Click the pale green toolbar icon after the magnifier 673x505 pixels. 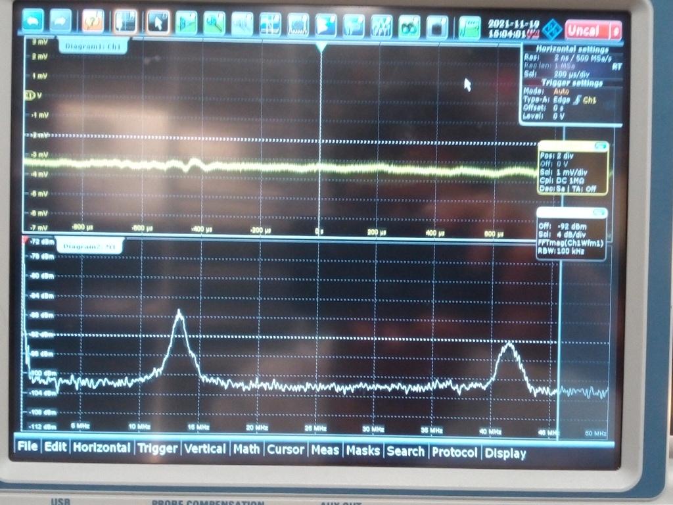pos(242,24)
